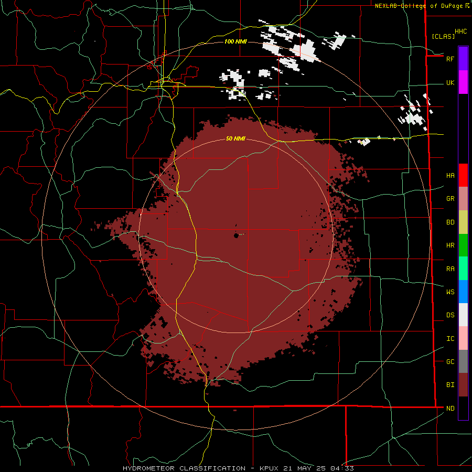Click the RA light-green legend swatch
Image resolution: width=472 pixels, height=472 pixels.
[463, 269]
